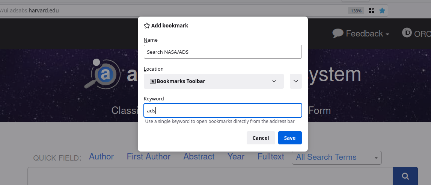Click the star icon beside Add bookmark
This screenshot has width=431, height=185.
pyautogui.click(x=147, y=26)
